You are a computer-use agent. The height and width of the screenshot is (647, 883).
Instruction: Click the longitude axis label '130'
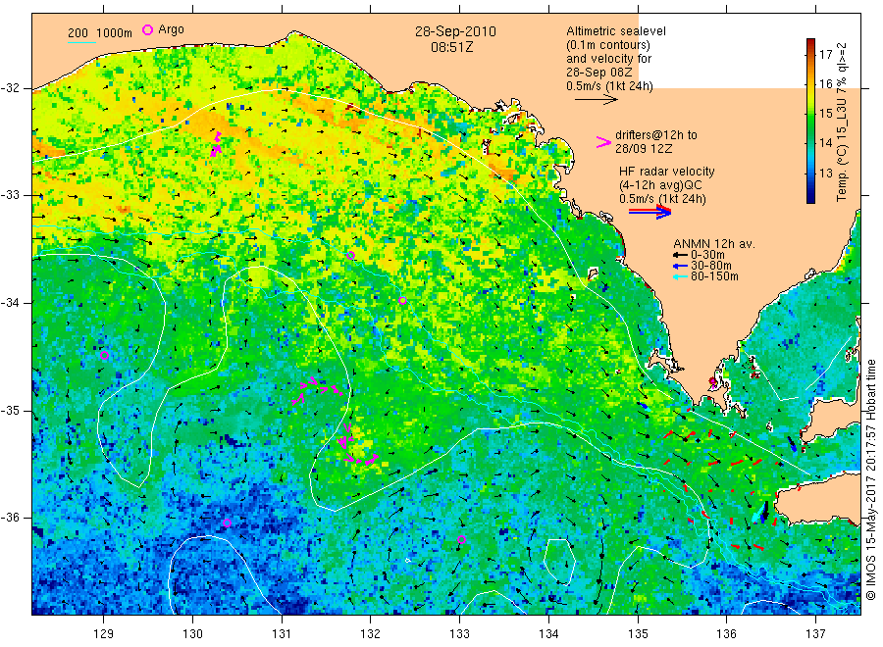click(x=192, y=633)
